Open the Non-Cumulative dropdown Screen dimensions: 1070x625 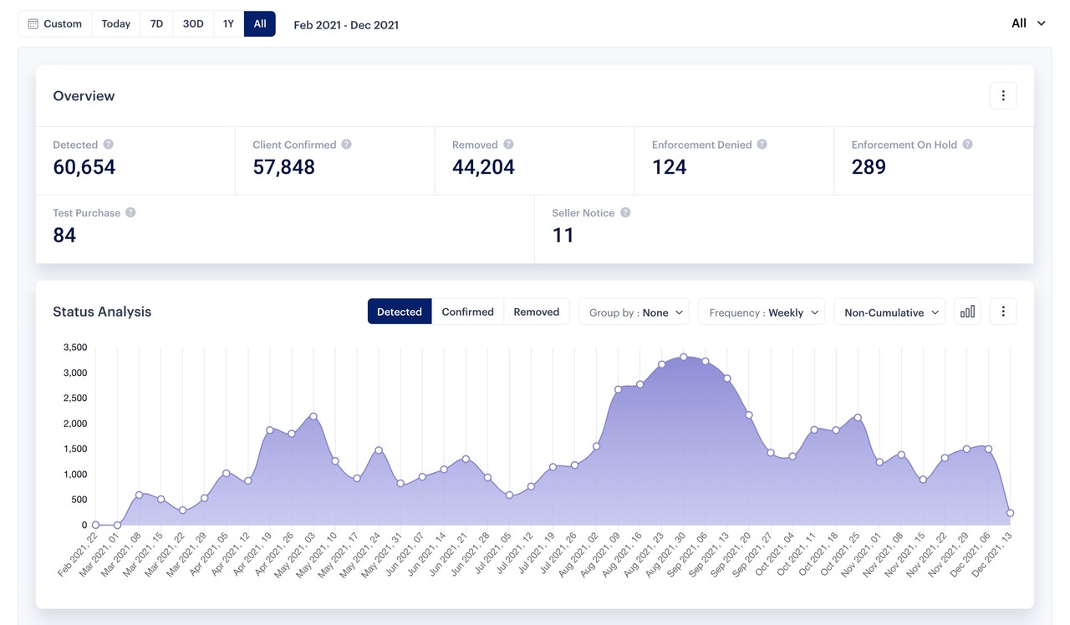click(x=889, y=312)
